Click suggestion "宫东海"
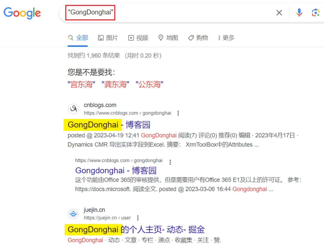The height and width of the screenshot is (245, 324). tap(81, 85)
